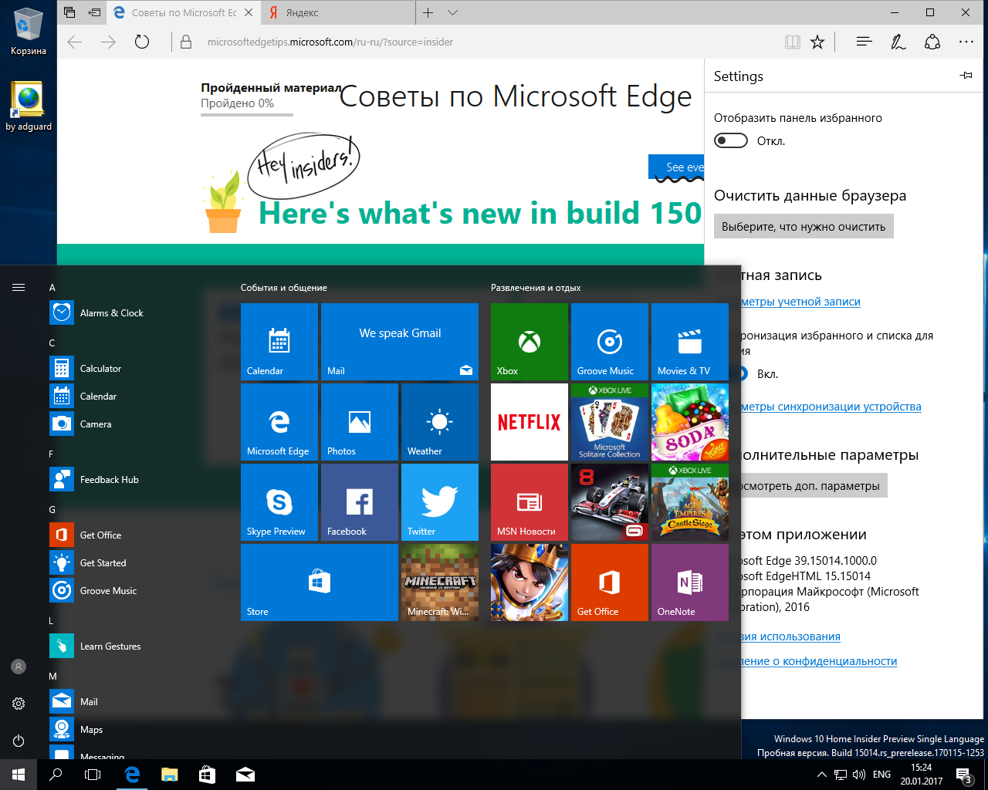Open the OneNote tile
The image size is (988, 790).
pos(690,582)
